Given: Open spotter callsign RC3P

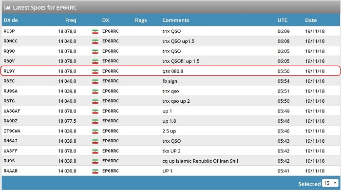Looking at the screenshot, I should click(x=9, y=31).
